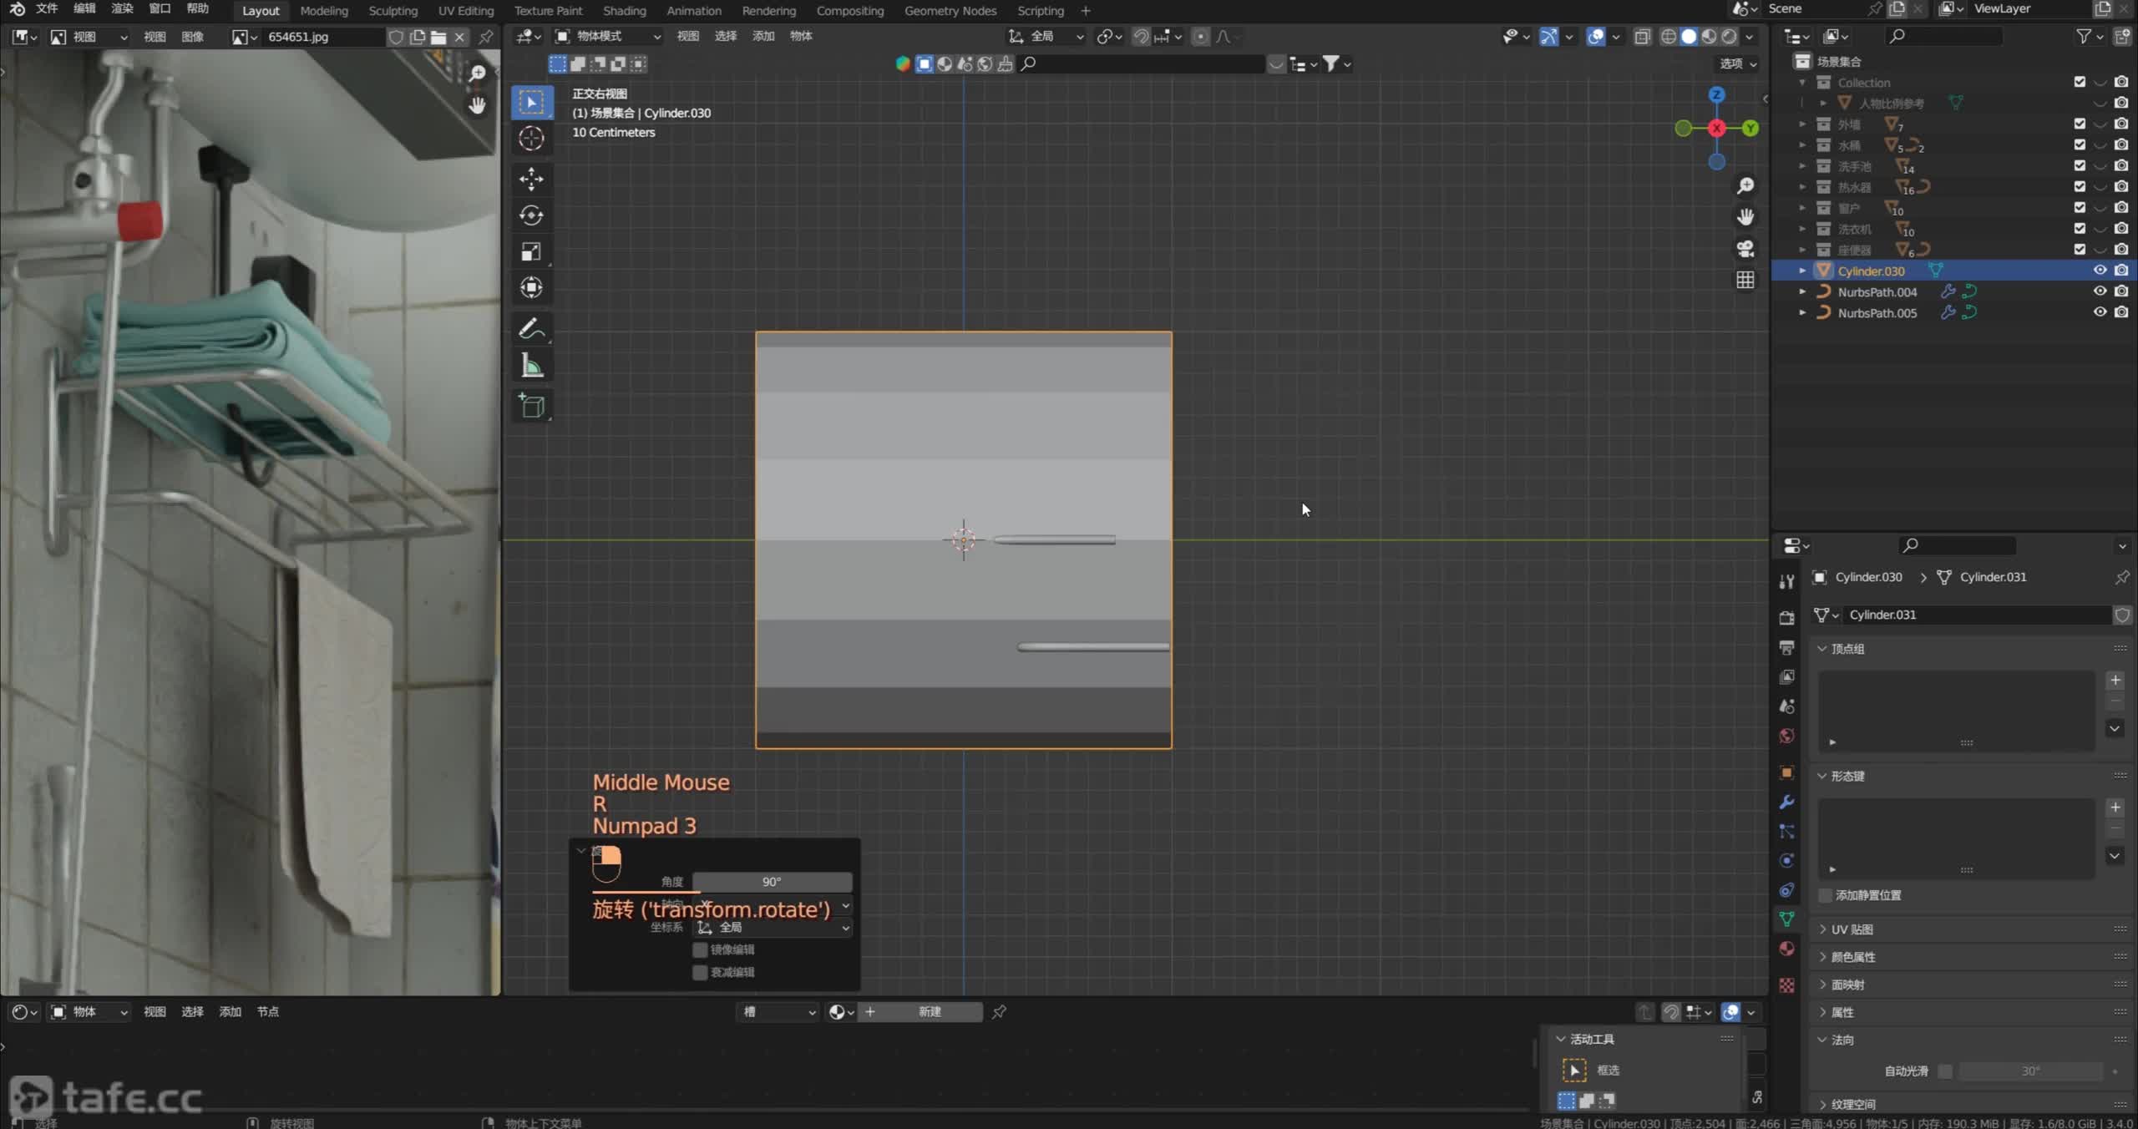Add a vertex group with plus button
The height and width of the screenshot is (1129, 2138).
[x=2115, y=680]
